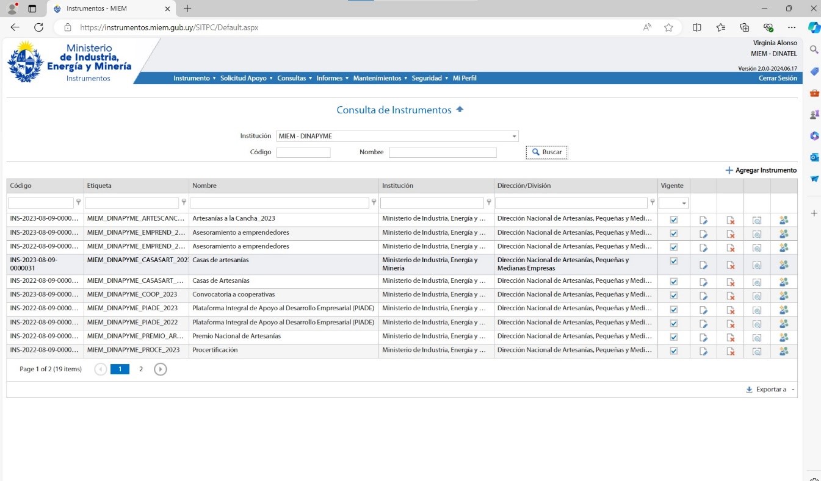The width and height of the screenshot is (821, 481).
Task: Collapse the Consulta de Instrumentos arrow icon
Action: 460,110
